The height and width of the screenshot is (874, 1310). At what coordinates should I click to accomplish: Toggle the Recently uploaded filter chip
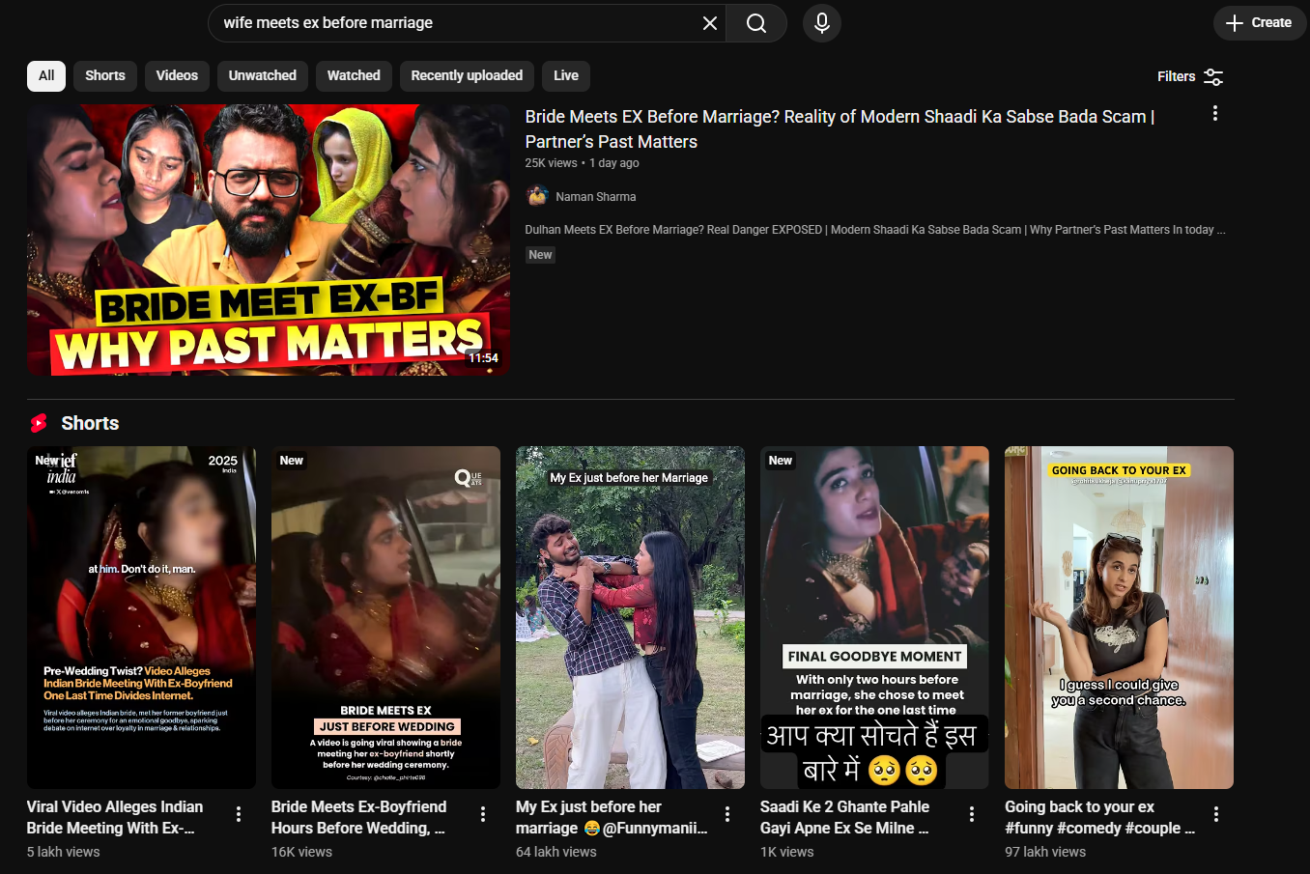[x=467, y=75]
